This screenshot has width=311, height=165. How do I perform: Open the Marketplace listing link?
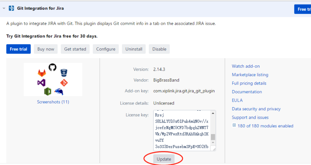pyautogui.click(x=250, y=75)
